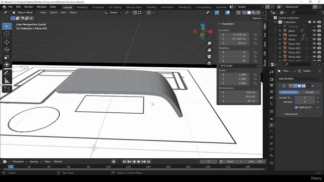Remove the Subdivision modifier with X
The image size is (324, 182).
pyautogui.click(x=313, y=86)
